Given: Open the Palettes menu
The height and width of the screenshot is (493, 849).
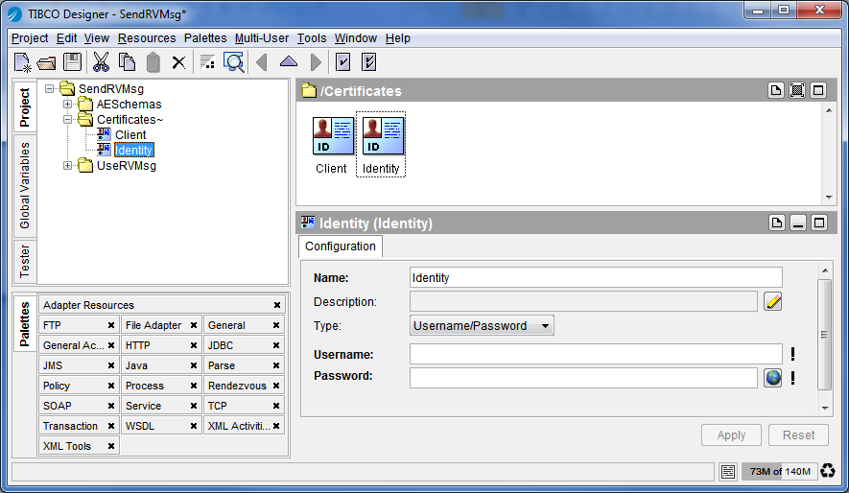Looking at the screenshot, I should tap(205, 38).
